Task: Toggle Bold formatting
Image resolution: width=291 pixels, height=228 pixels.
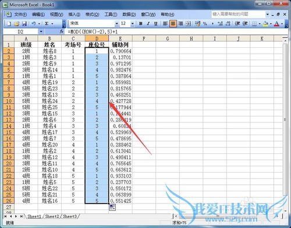Action: pyautogui.click(x=141, y=23)
